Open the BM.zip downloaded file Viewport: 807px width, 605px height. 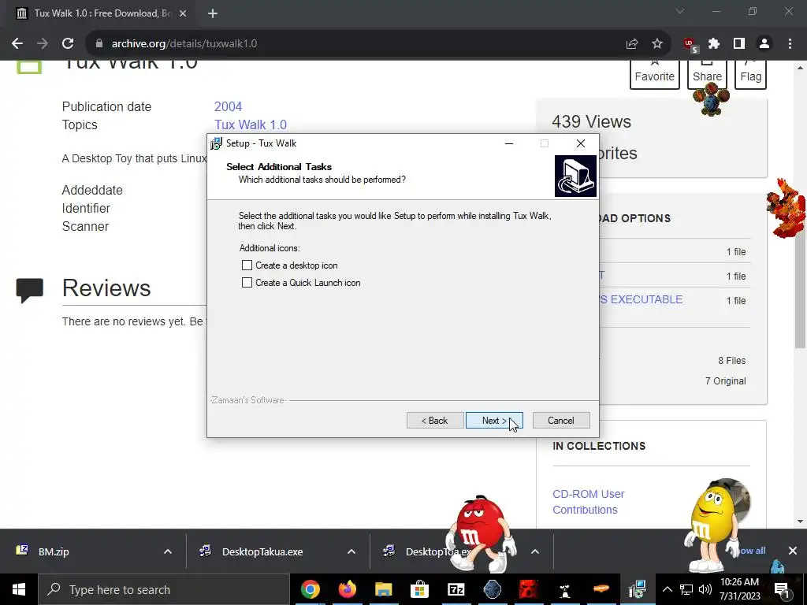[54, 551]
